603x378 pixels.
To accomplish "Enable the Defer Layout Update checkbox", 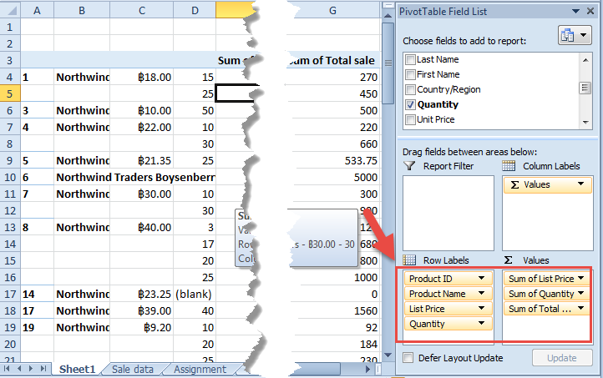I will (x=408, y=358).
